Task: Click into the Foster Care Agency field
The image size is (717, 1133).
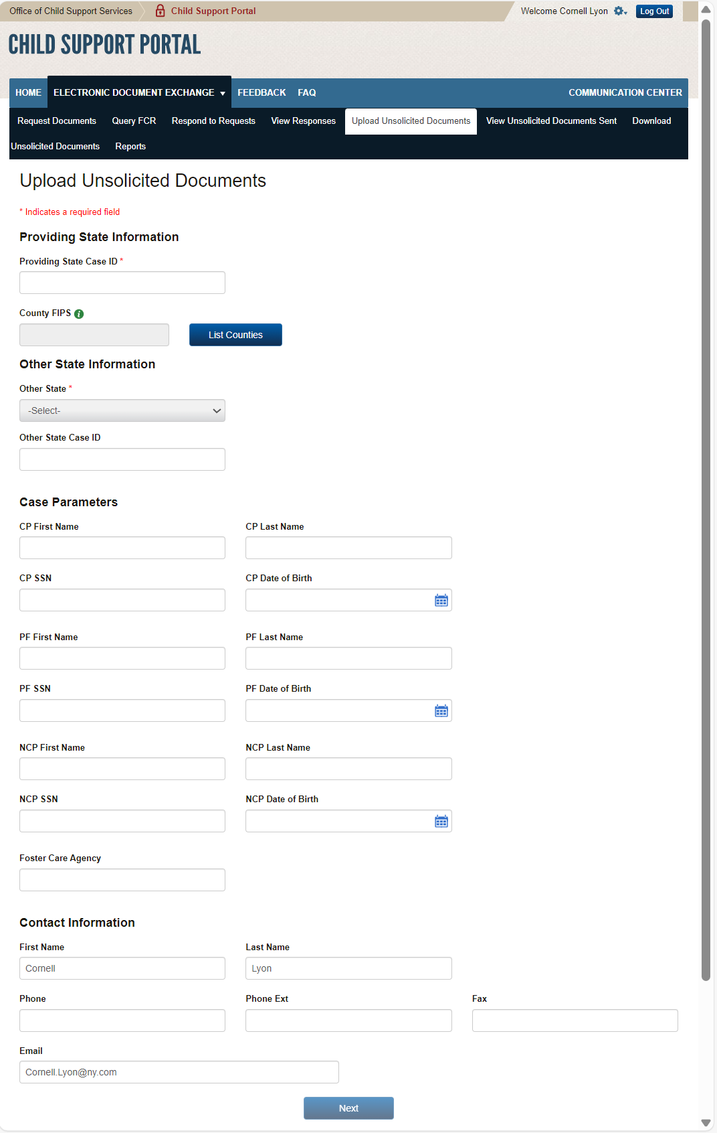Action: 122,880
